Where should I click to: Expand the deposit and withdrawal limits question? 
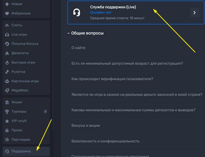click(x=136, y=110)
